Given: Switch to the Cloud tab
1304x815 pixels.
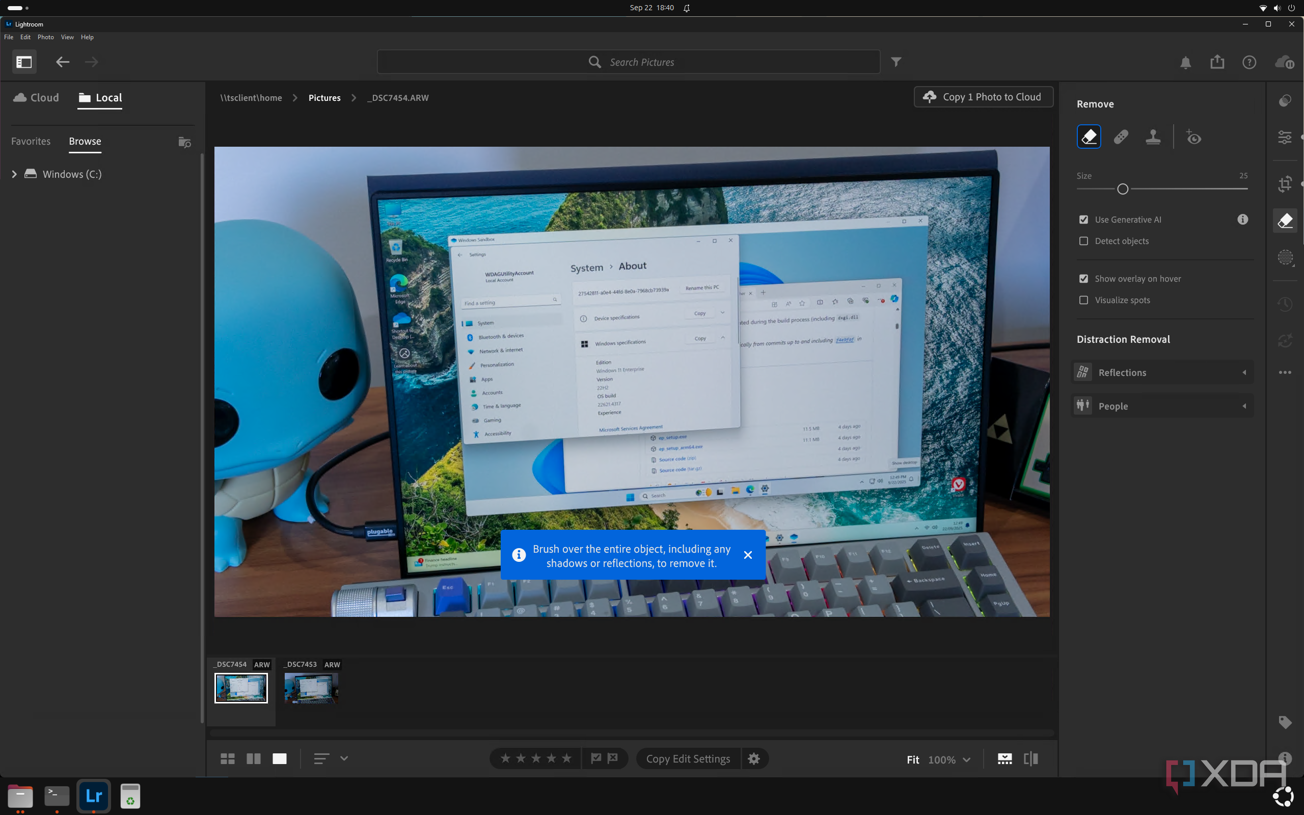Looking at the screenshot, I should pos(36,98).
